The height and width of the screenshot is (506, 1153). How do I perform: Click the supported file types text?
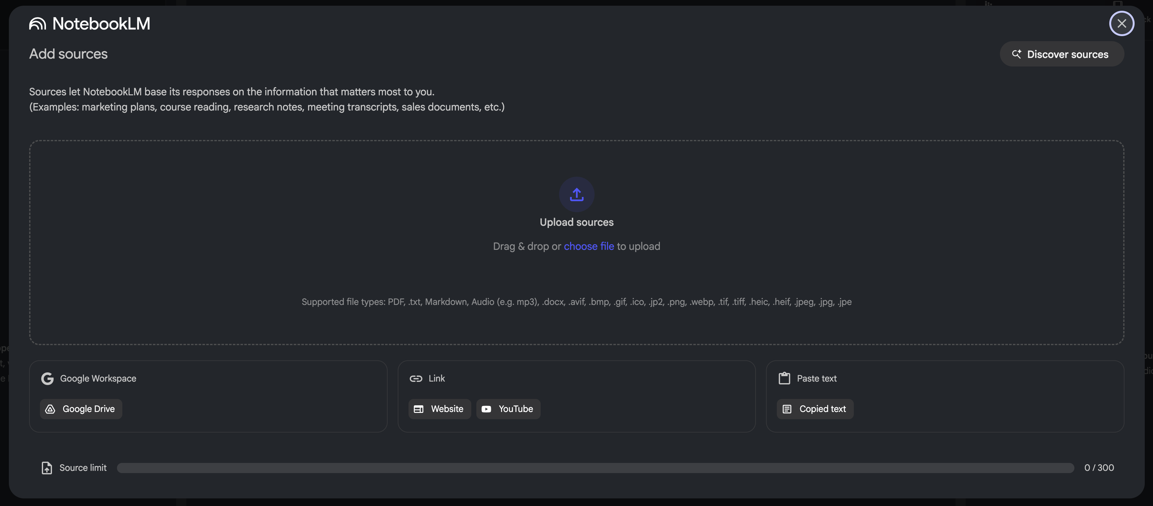[x=576, y=302]
